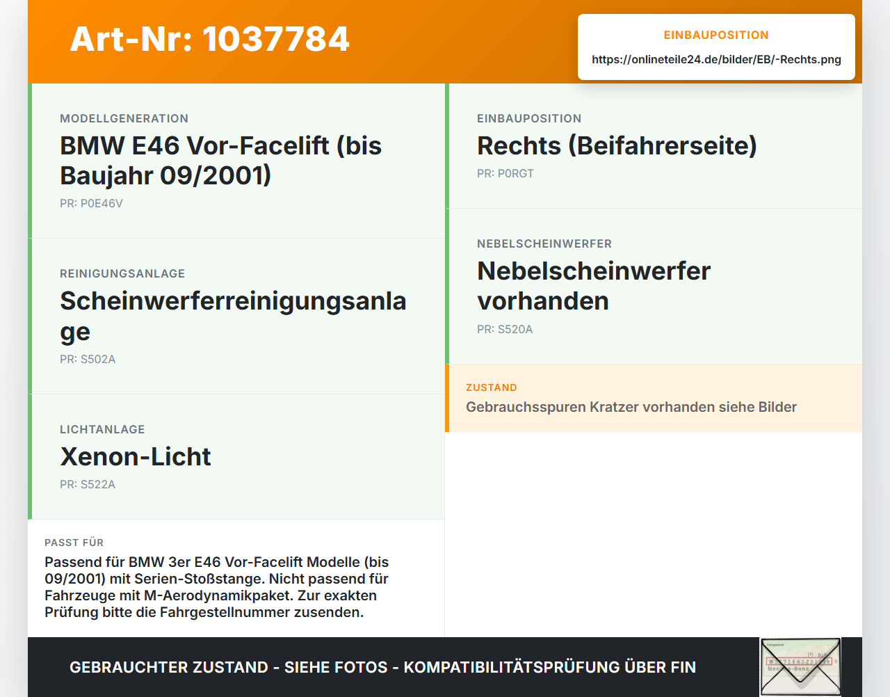Click the orange EINBAUPOSITION label in header card

coord(716,35)
